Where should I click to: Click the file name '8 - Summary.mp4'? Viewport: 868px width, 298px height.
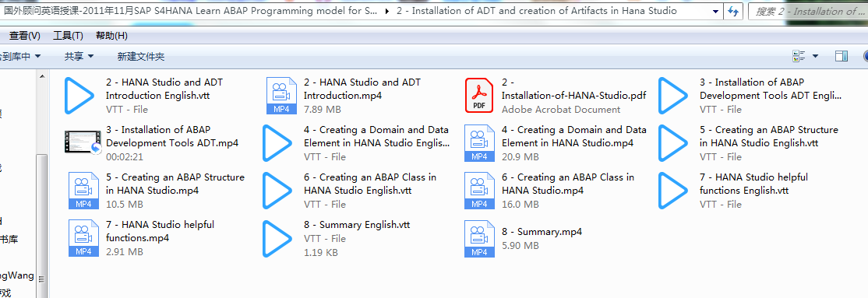point(542,232)
